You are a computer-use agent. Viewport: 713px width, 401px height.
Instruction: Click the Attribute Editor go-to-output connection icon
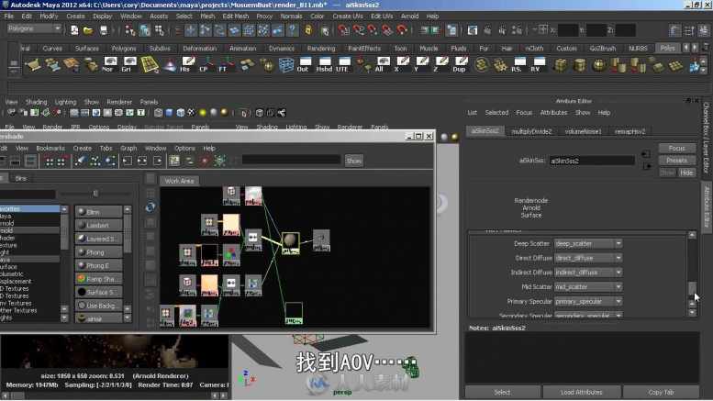646,166
